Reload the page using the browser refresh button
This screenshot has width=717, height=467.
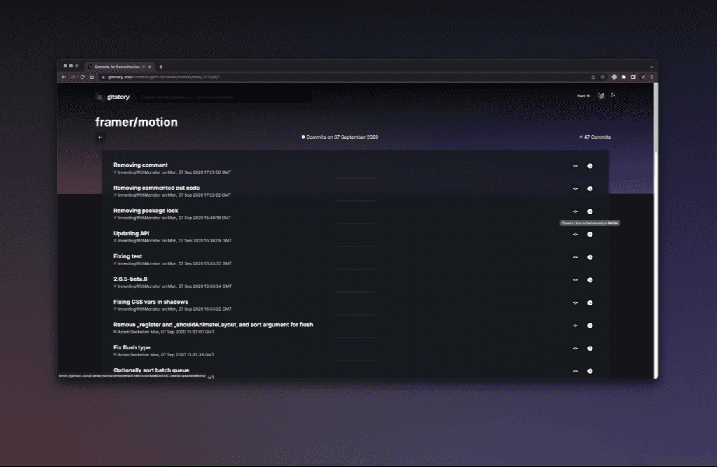pos(83,77)
